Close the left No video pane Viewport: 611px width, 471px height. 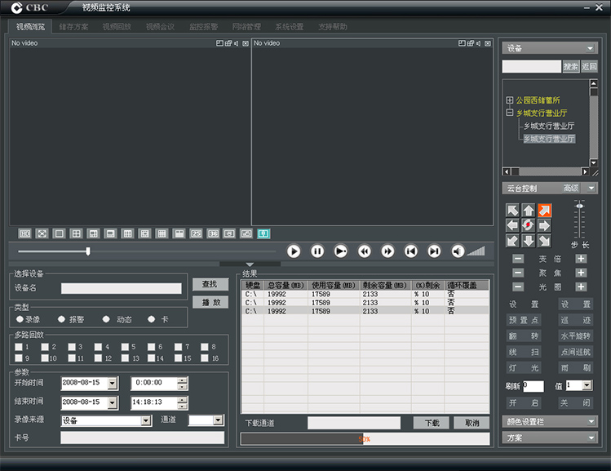click(246, 43)
